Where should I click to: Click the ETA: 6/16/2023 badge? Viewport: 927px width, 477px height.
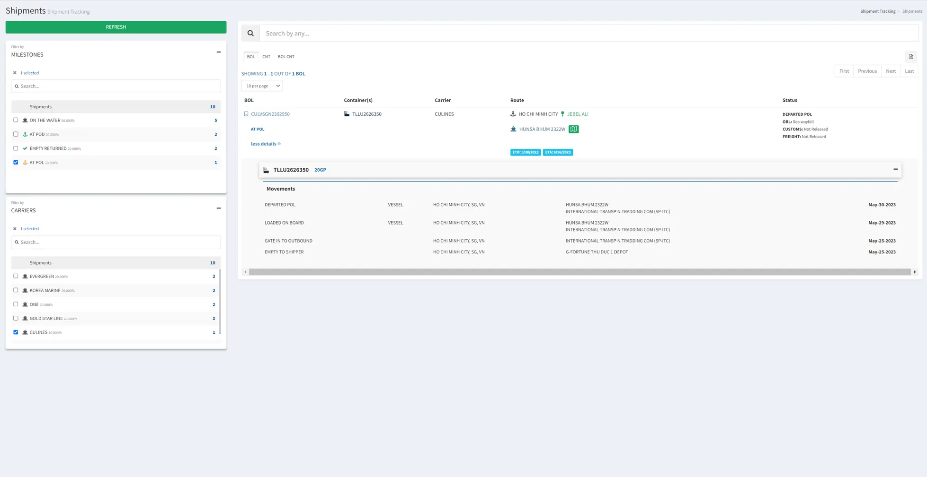point(558,152)
